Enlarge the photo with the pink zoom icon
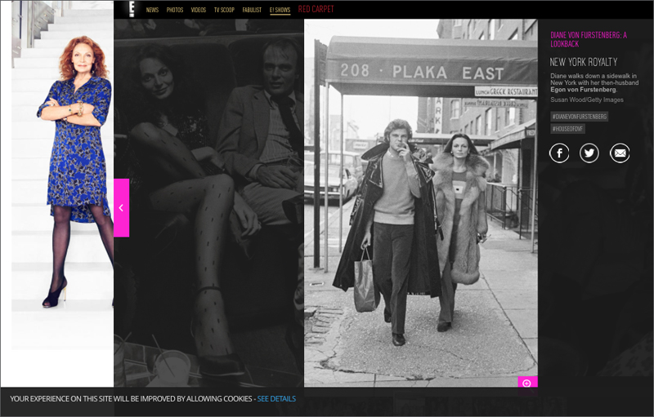 click(x=527, y=382)
